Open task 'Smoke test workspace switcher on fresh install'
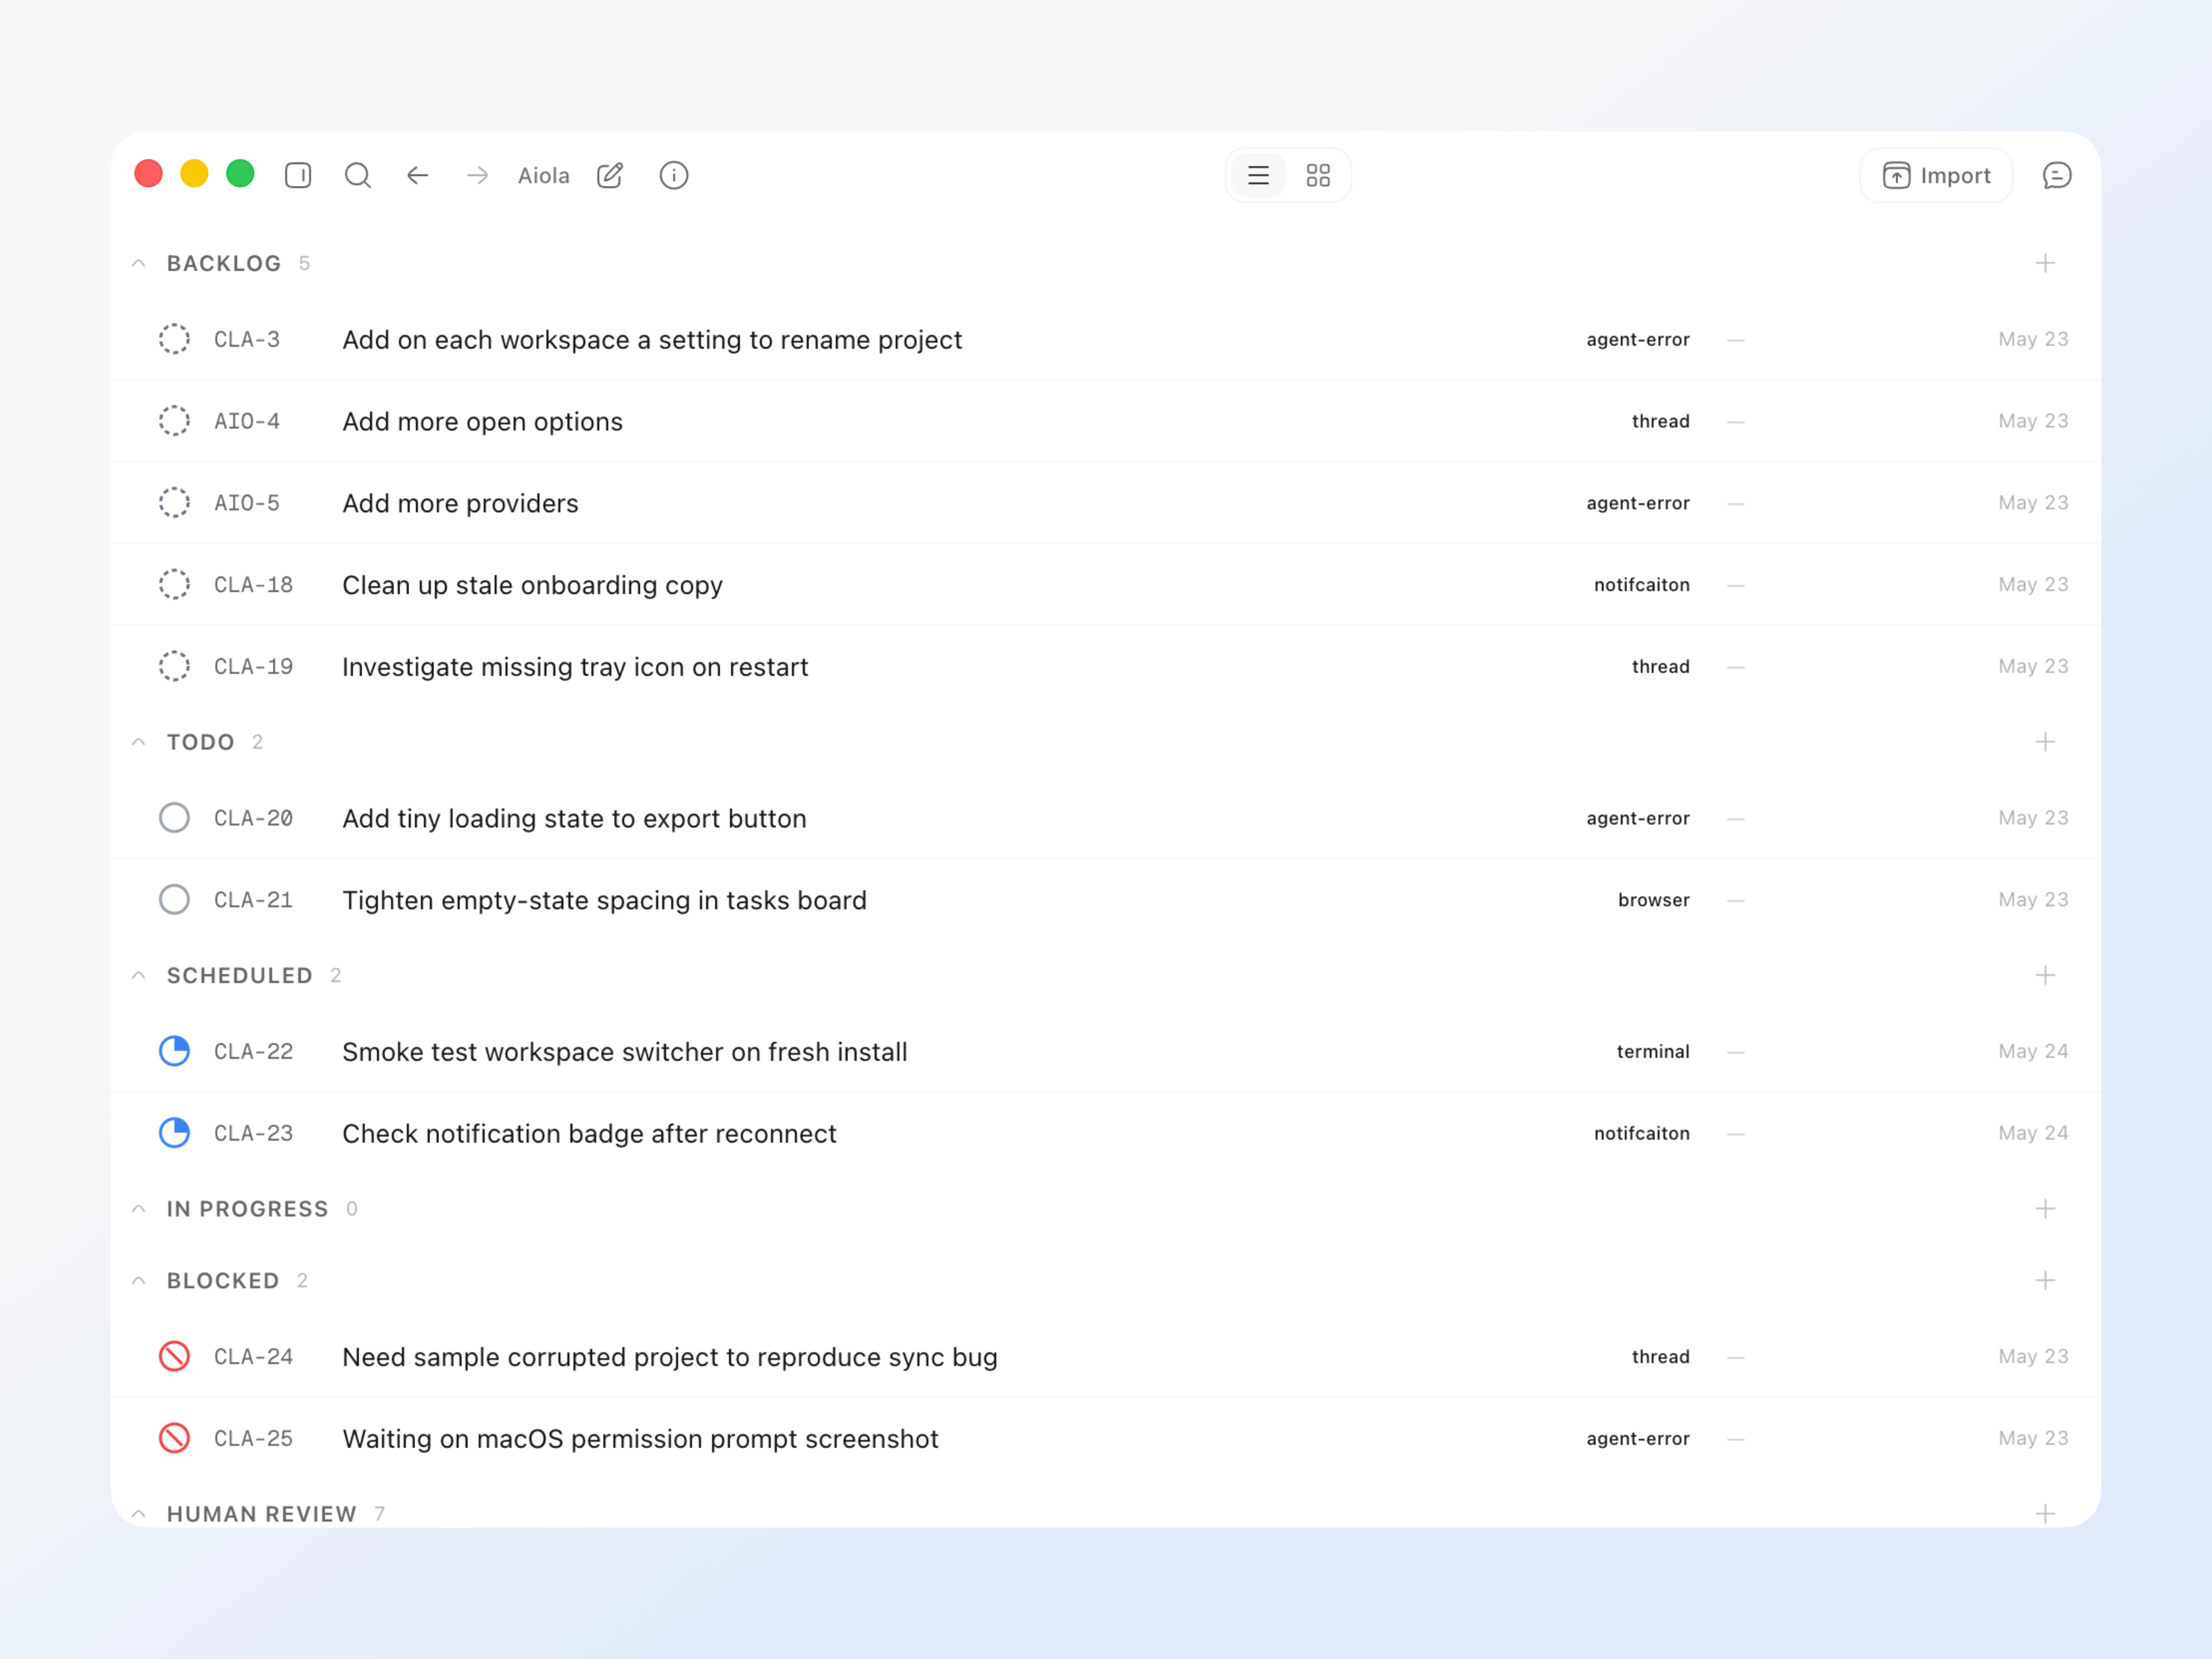 (x=625, y=1052)
